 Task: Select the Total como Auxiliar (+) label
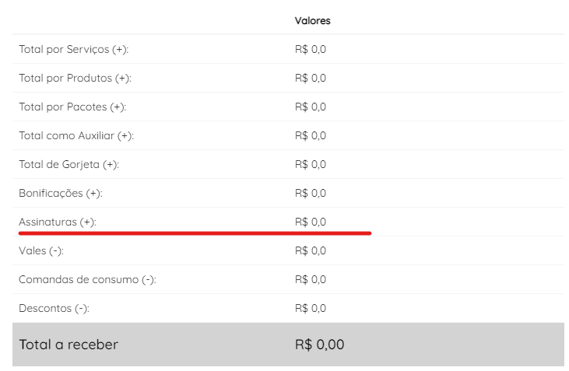tap(76, 135)
